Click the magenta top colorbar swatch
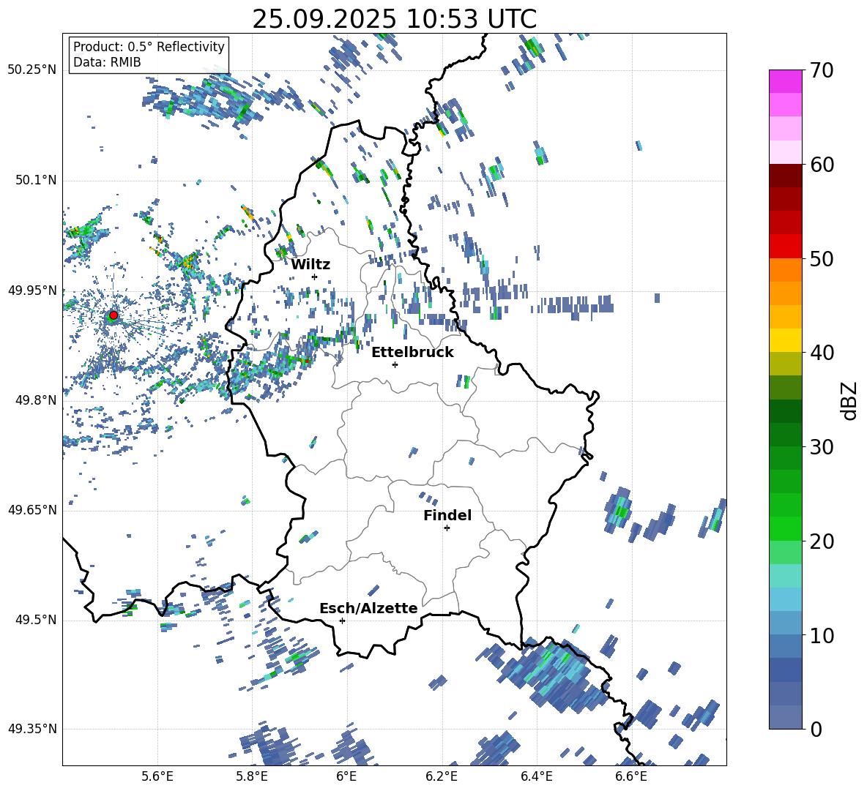This screenshot has width=867, height=791. [x=785, y=82]
